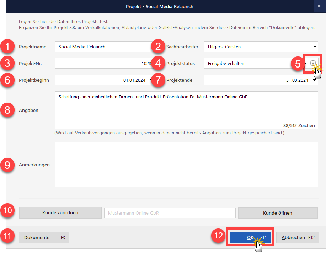Open the Dokumente section button
Screen dimensions: 326x253
click(x=44, y=238)
